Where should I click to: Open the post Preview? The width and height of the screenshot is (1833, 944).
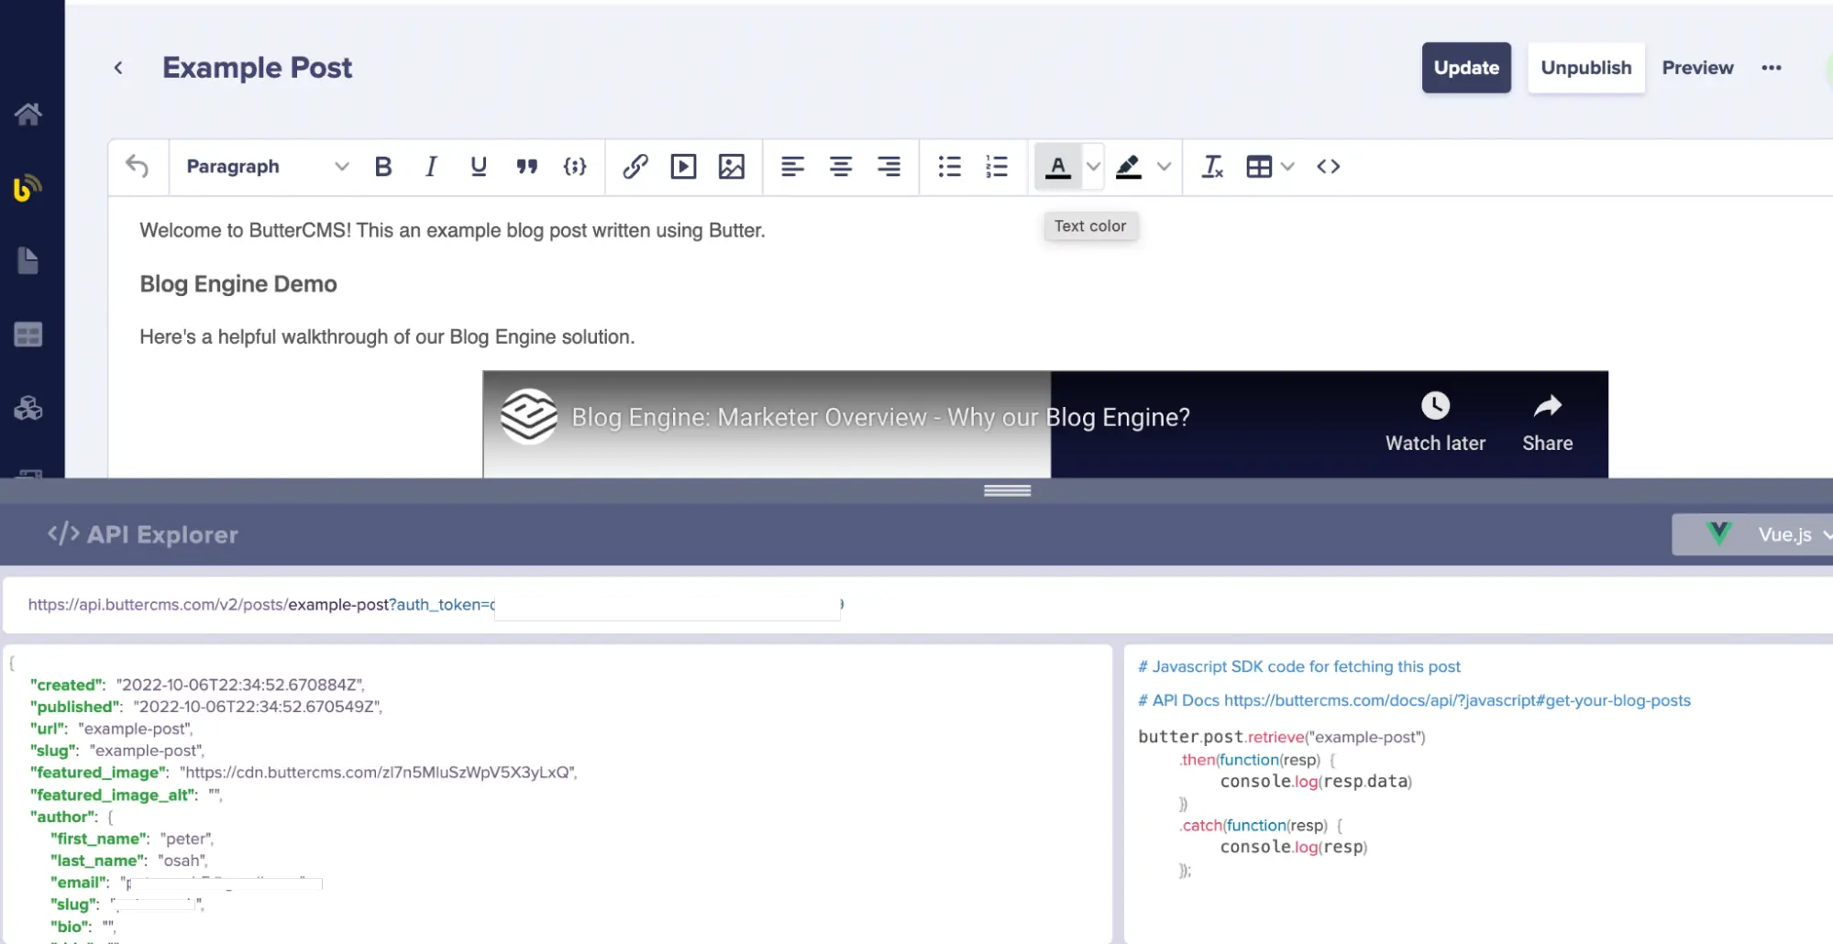point(1697,68)
